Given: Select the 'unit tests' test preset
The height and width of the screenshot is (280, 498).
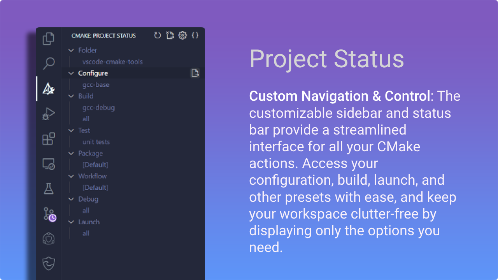Looking at the screenshot, I should (x=96, y=142).
